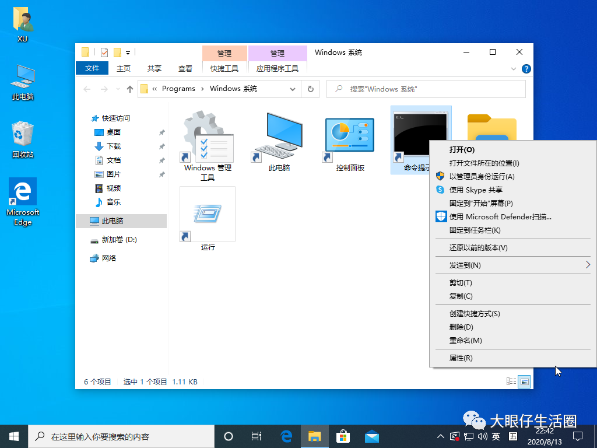Choose 以管理员身份运行(A)
The height and width of the screenshot is (448, 597).
pos(513,176)
